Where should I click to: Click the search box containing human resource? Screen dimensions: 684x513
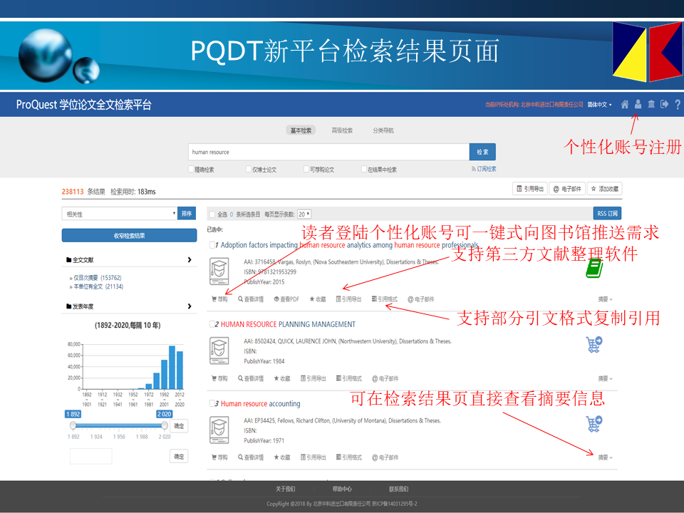[x=328, y=152]
